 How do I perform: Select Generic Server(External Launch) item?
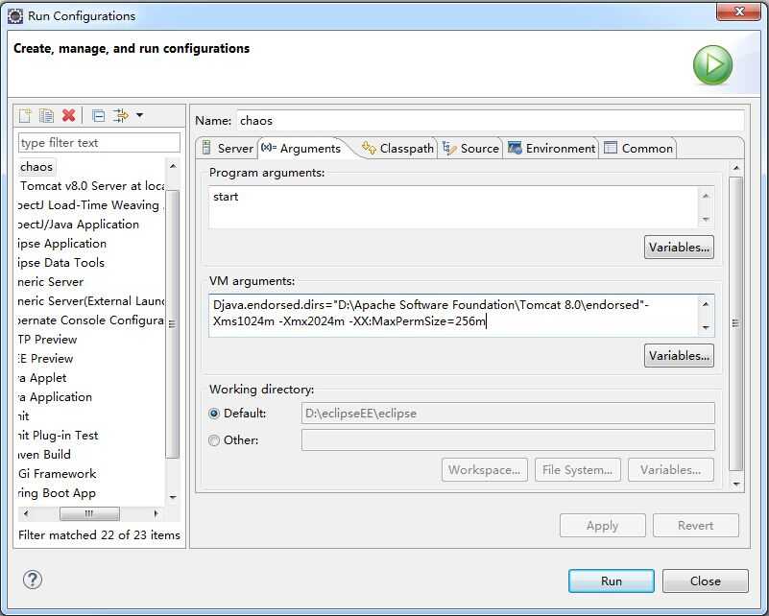91,300
